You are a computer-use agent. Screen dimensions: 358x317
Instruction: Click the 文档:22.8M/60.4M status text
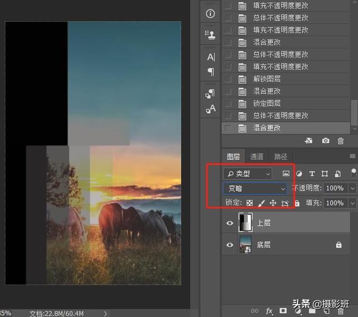click(56, 314)
